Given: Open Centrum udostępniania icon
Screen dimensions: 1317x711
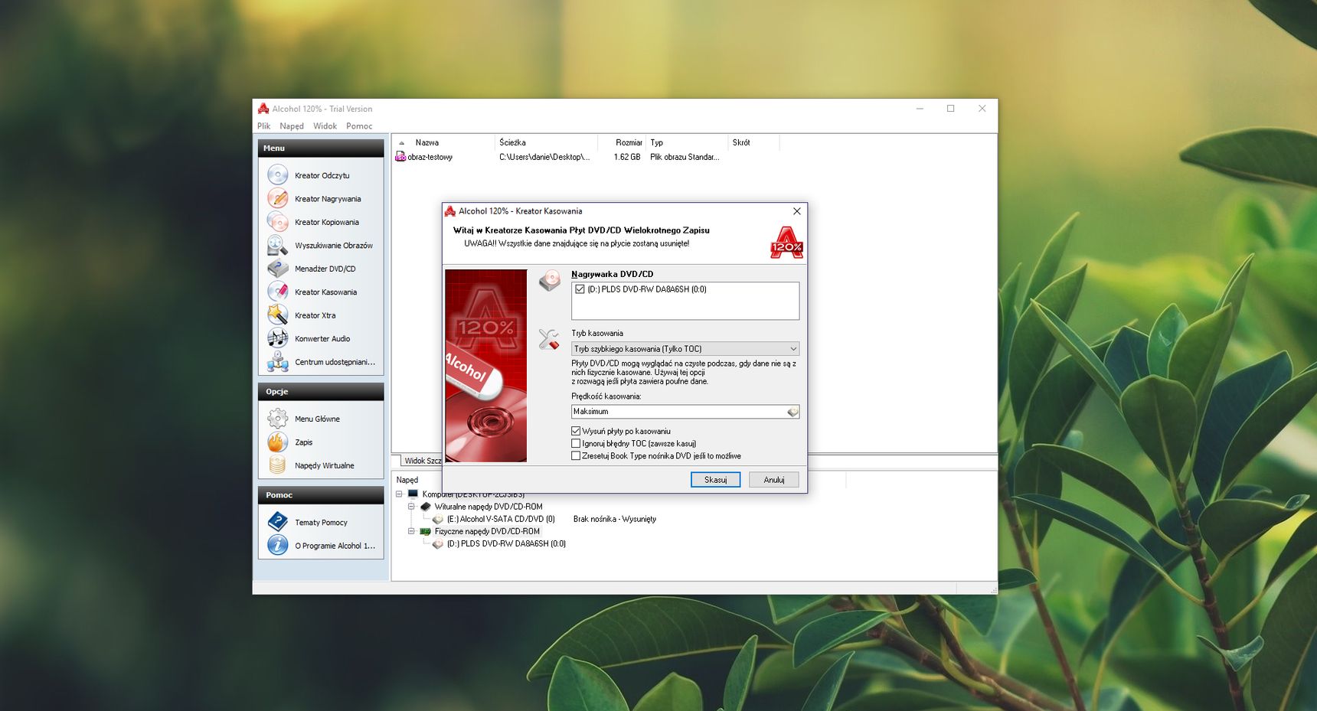Looking at the screenshot, I should pyautogui.click(x=277, y=362).
